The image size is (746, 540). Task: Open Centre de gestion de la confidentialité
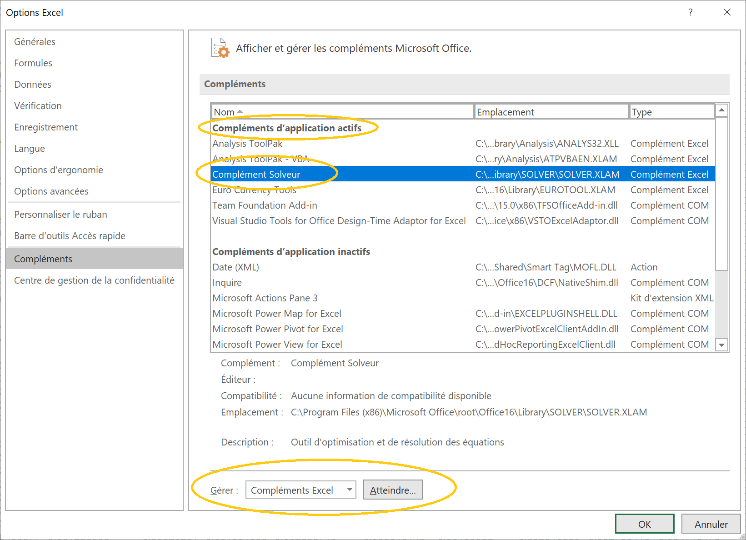click(x=94, y=280)
